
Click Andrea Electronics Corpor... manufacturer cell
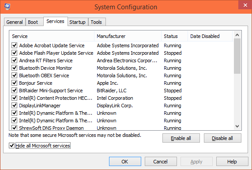(127, 60)
